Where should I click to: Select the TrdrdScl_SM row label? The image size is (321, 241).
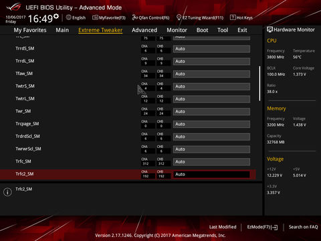click(27, 136)
